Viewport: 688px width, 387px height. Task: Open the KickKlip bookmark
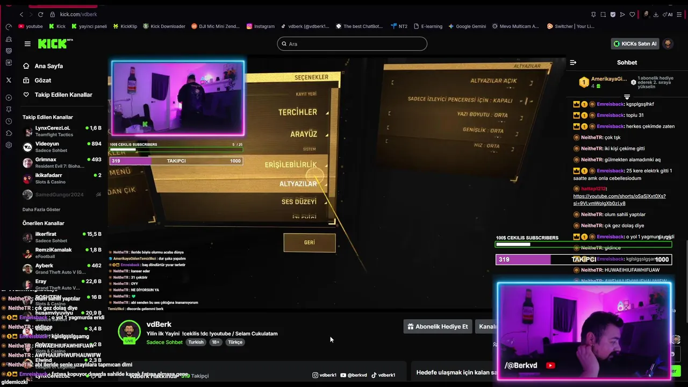(125, 26)
